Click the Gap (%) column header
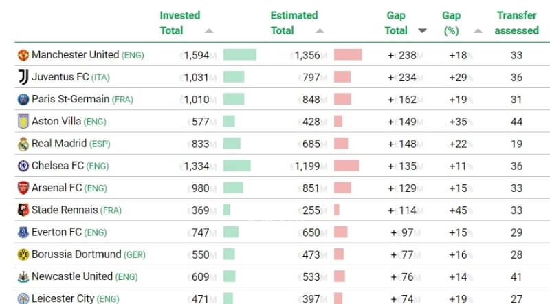 click(451, 23)
